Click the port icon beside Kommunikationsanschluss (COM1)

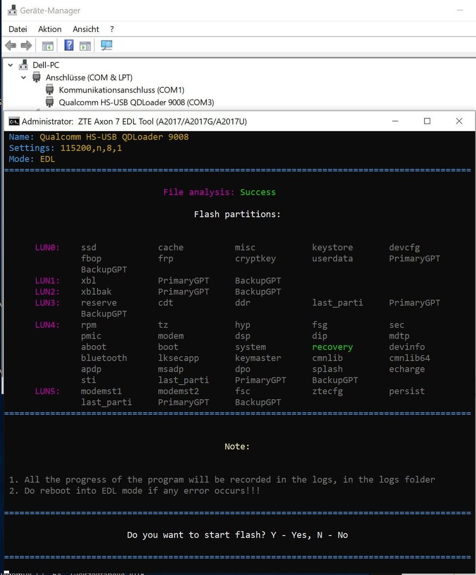point(50,90)
